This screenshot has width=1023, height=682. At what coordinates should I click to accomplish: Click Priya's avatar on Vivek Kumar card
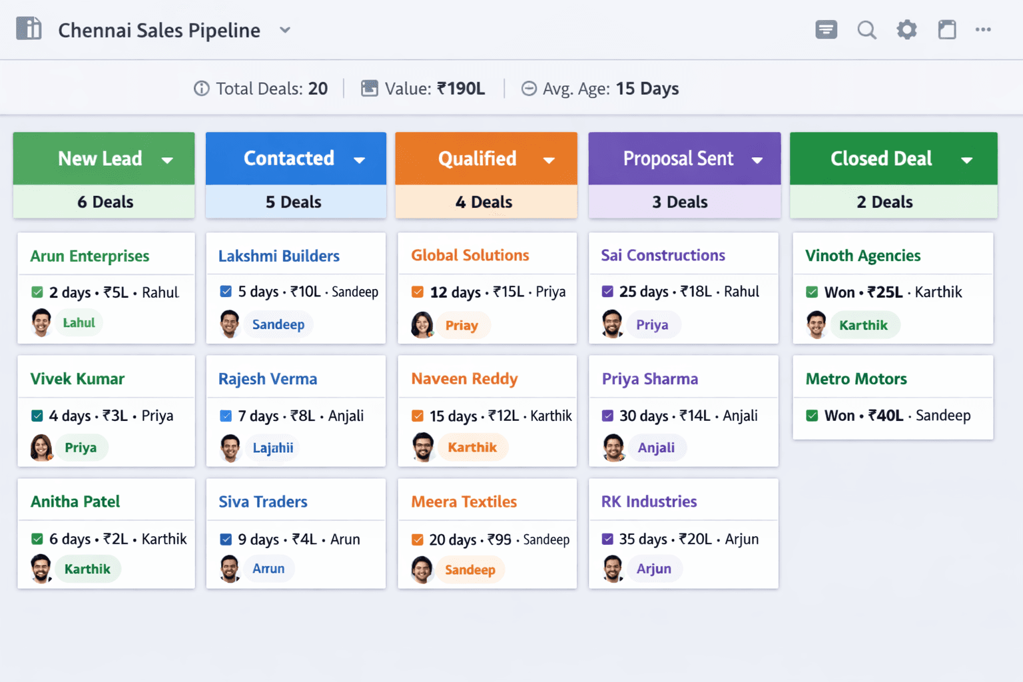click(41, 448)
